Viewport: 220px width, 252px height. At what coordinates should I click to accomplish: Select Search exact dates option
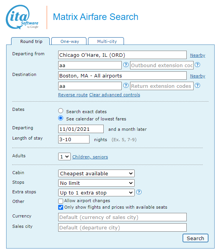click(x=60, y=111)
